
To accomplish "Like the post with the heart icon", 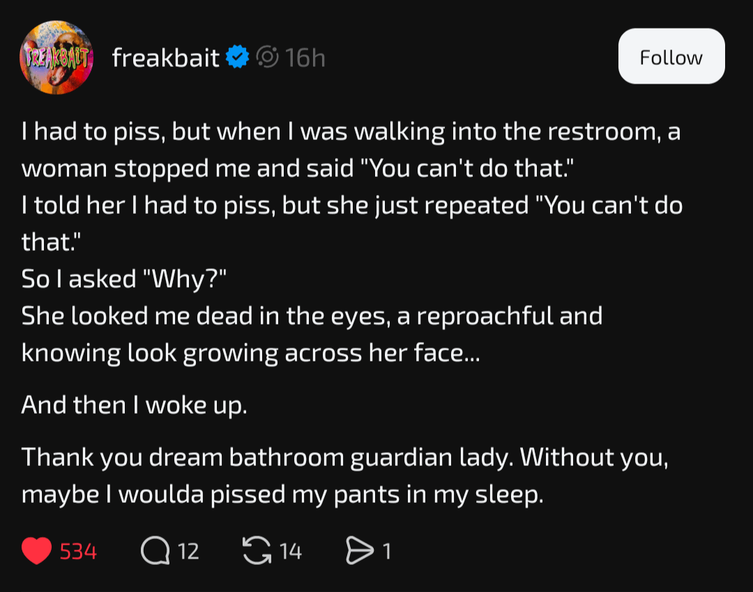I will coord(36,552).
